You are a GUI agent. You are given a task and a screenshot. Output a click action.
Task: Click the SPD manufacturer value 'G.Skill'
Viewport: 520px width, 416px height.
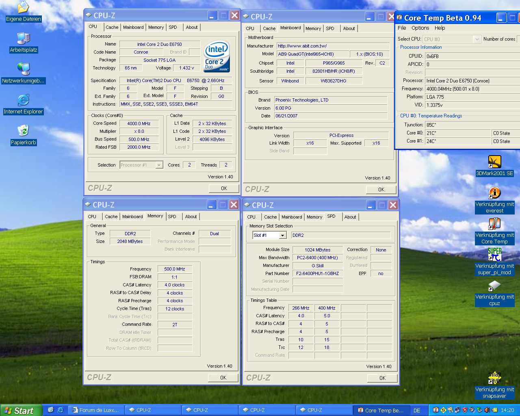tap(318, 266)
